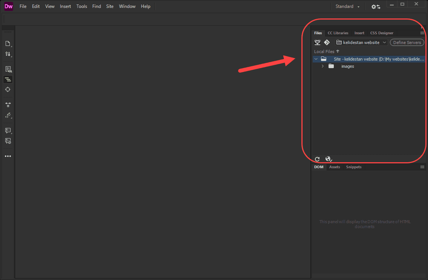Open the Dreamweaver Dw logo menu
428x280 pixels.
tap(8, 6)
